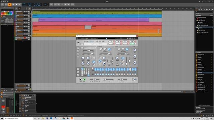
Task: Switch to MIX view in footer
Action: [11, 115]
